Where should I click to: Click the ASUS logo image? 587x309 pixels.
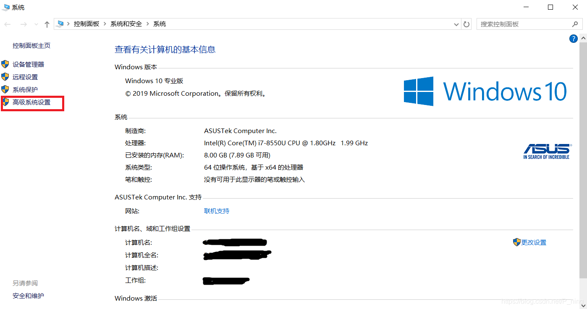[547, 151]
